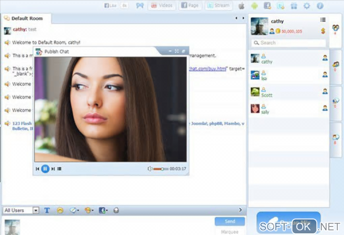Open the info icon in top bar

[x=320, y=6]
